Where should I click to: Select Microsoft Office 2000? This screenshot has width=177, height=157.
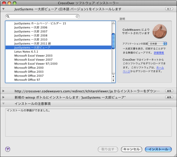[58, 68]
